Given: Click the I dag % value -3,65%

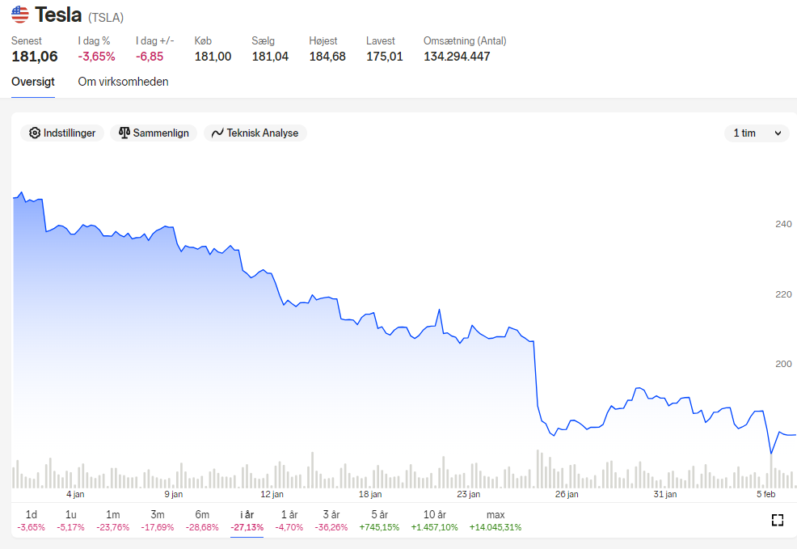Looking at the screenshot, I should pyautogui.click(x=96, y=57).
